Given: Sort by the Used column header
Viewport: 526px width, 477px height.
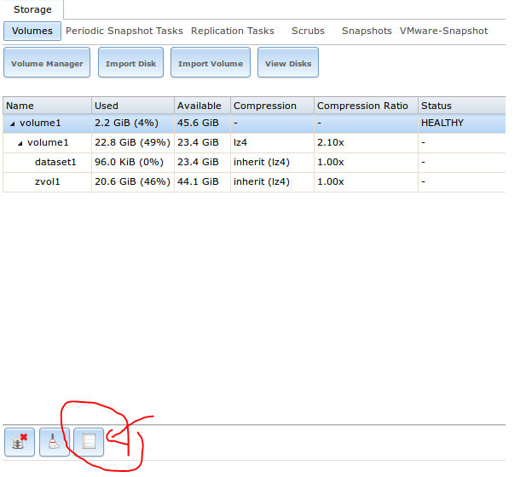Looking at the screenshot, I should pos(132,106).
